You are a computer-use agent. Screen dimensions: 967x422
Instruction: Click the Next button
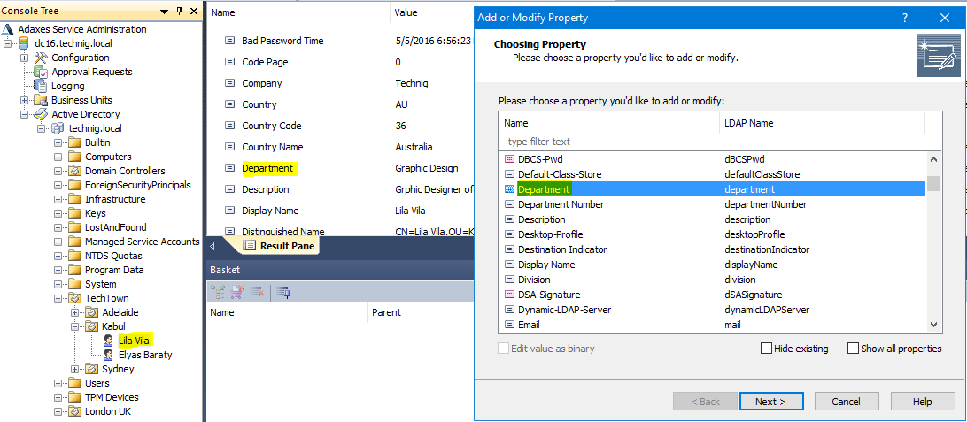point(771,402)
